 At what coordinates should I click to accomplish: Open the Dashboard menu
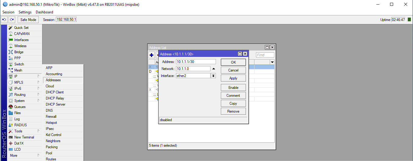(44, 12)
